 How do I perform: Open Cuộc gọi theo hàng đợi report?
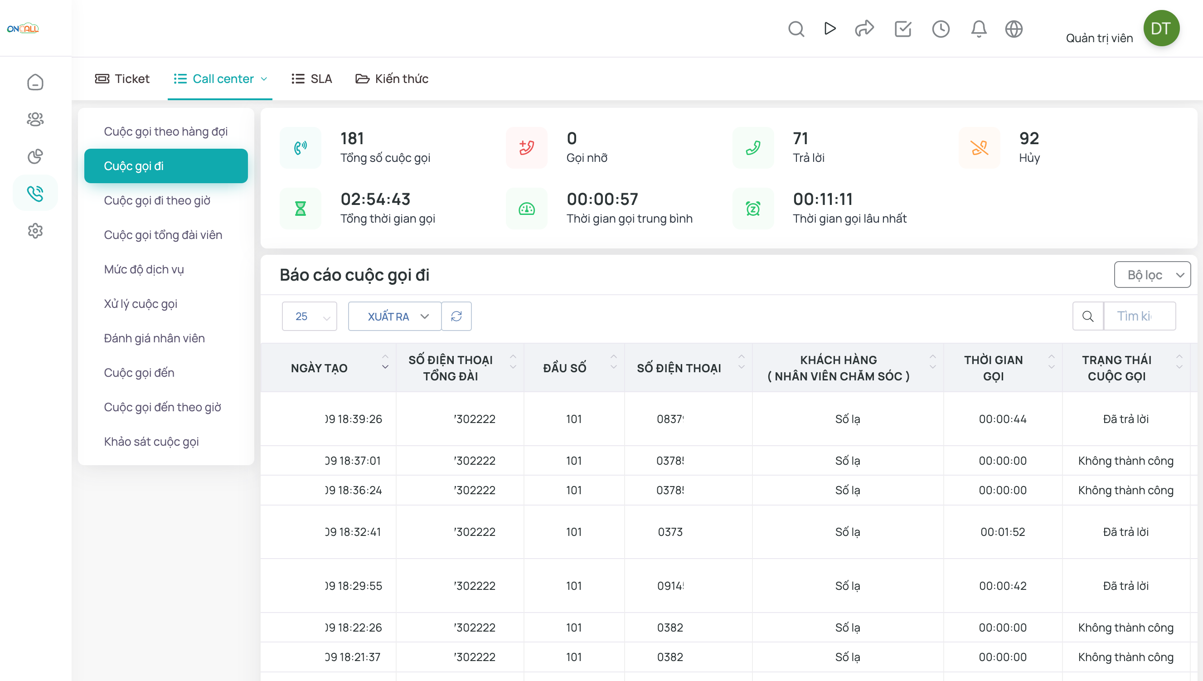coord(165,131)
